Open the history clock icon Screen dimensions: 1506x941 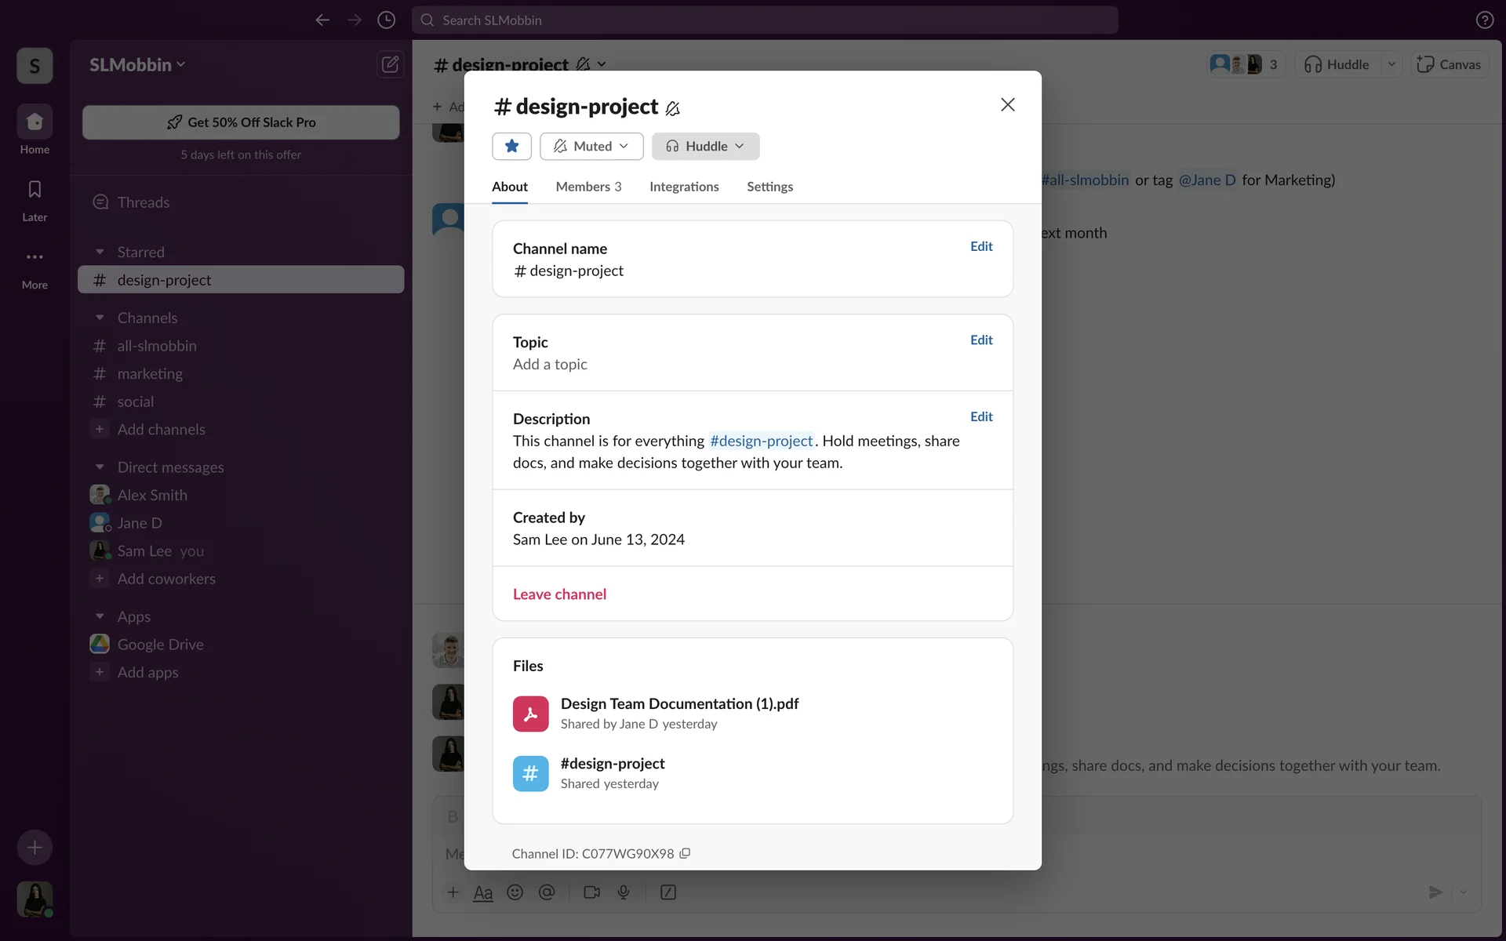386,20
